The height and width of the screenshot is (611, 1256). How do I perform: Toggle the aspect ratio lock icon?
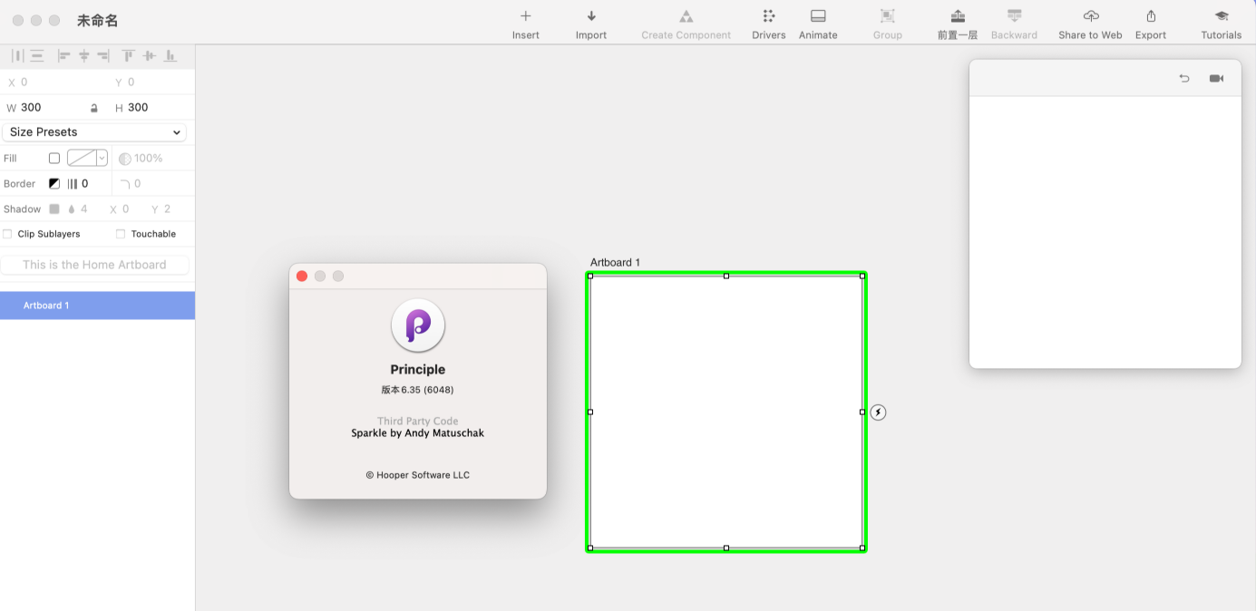tap(94, 108)
